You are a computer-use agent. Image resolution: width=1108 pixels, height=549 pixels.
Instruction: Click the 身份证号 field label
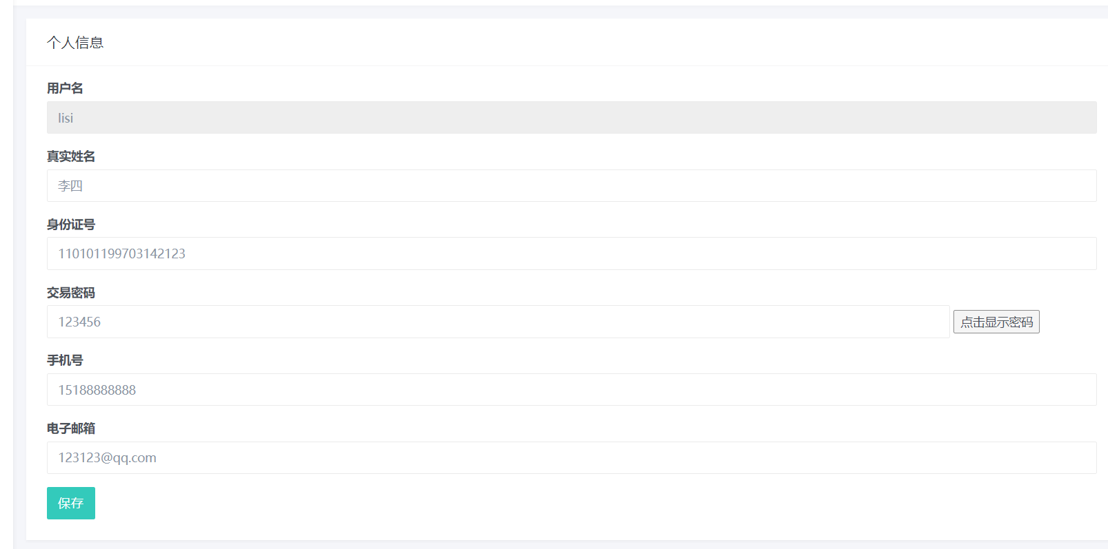point(71,225)
